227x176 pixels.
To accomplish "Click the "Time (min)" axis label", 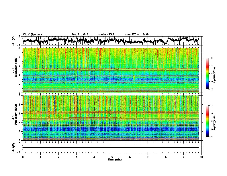I will pyautogui.click(x=115, y=160).
